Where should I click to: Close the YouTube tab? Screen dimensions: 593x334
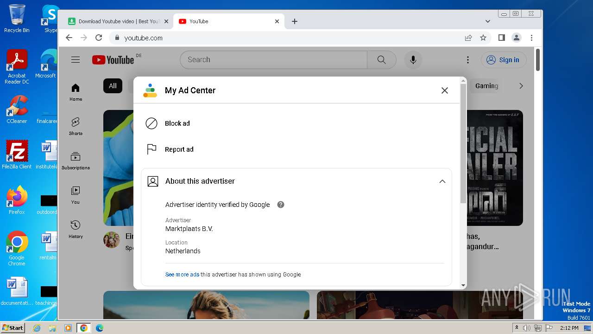pyautogui.click(x=277, y=21)
